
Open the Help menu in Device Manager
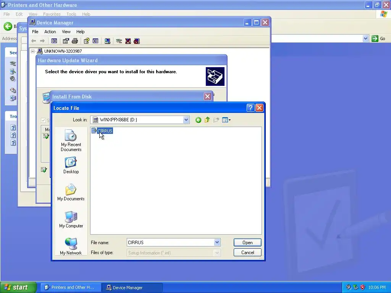click(x=80, y=32)
